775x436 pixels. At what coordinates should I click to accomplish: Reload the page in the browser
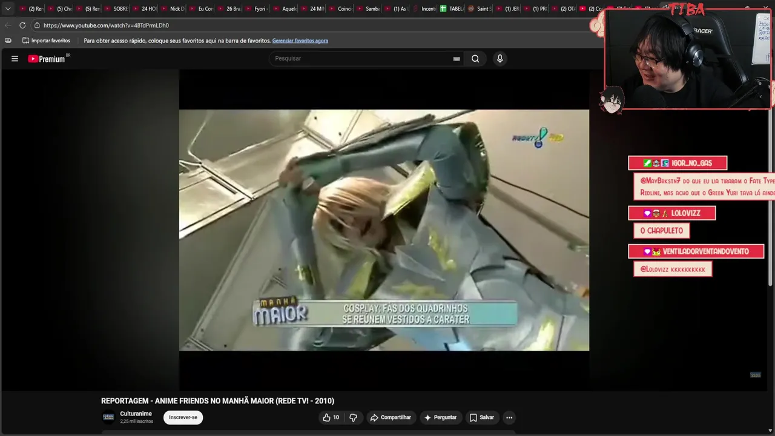click(22, 25)
